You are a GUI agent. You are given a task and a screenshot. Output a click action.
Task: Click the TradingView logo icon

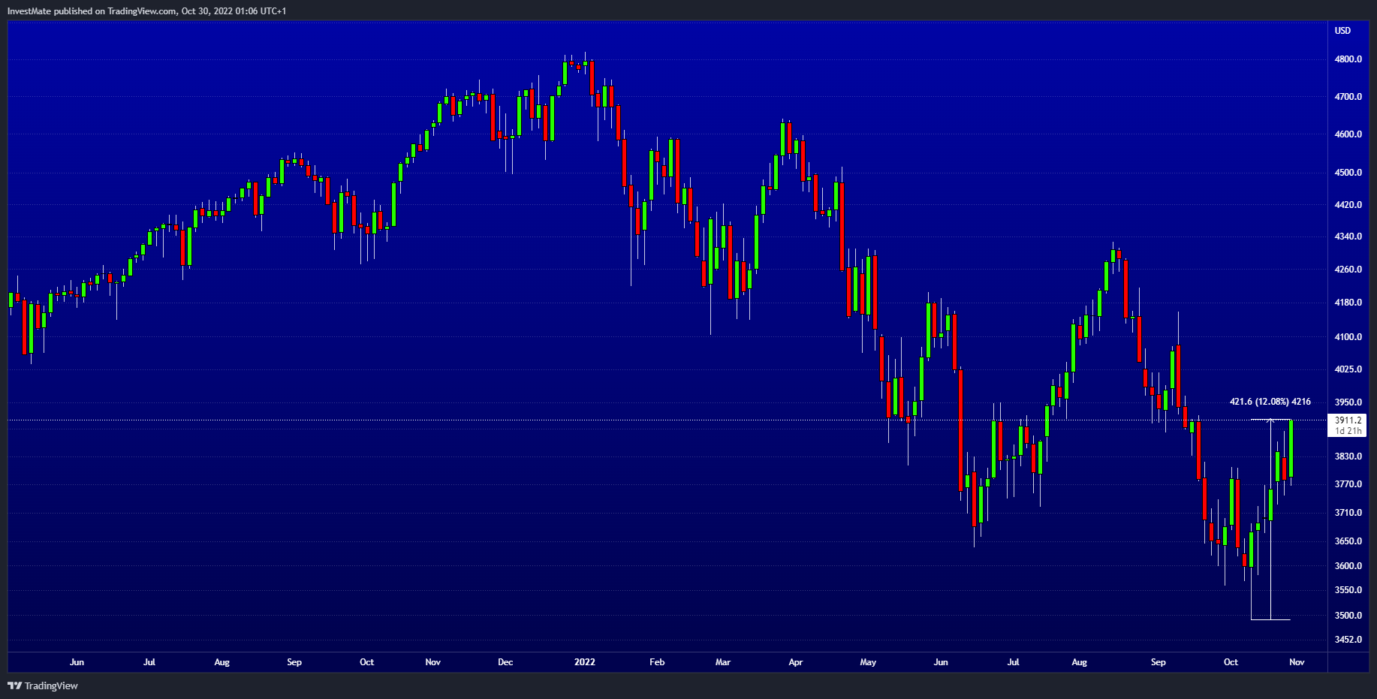point(14,685)
